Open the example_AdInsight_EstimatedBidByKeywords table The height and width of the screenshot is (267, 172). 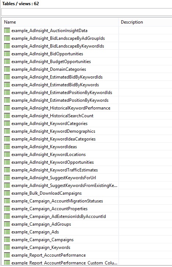[55, 85]
